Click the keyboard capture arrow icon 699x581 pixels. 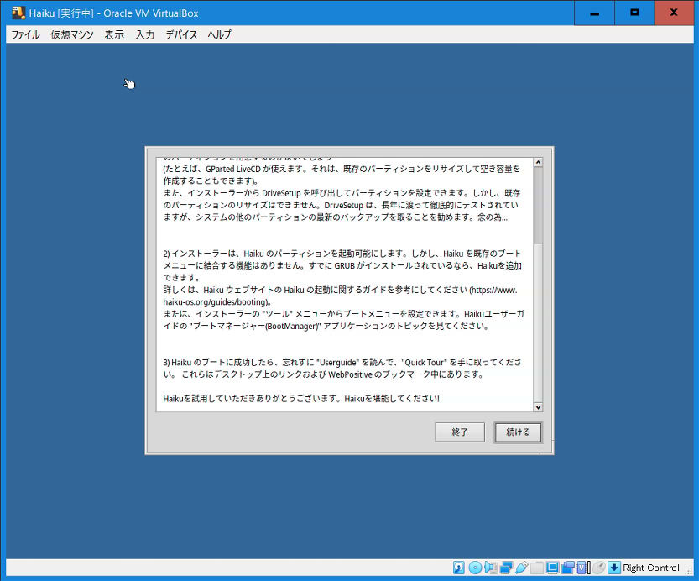[614, 568]
